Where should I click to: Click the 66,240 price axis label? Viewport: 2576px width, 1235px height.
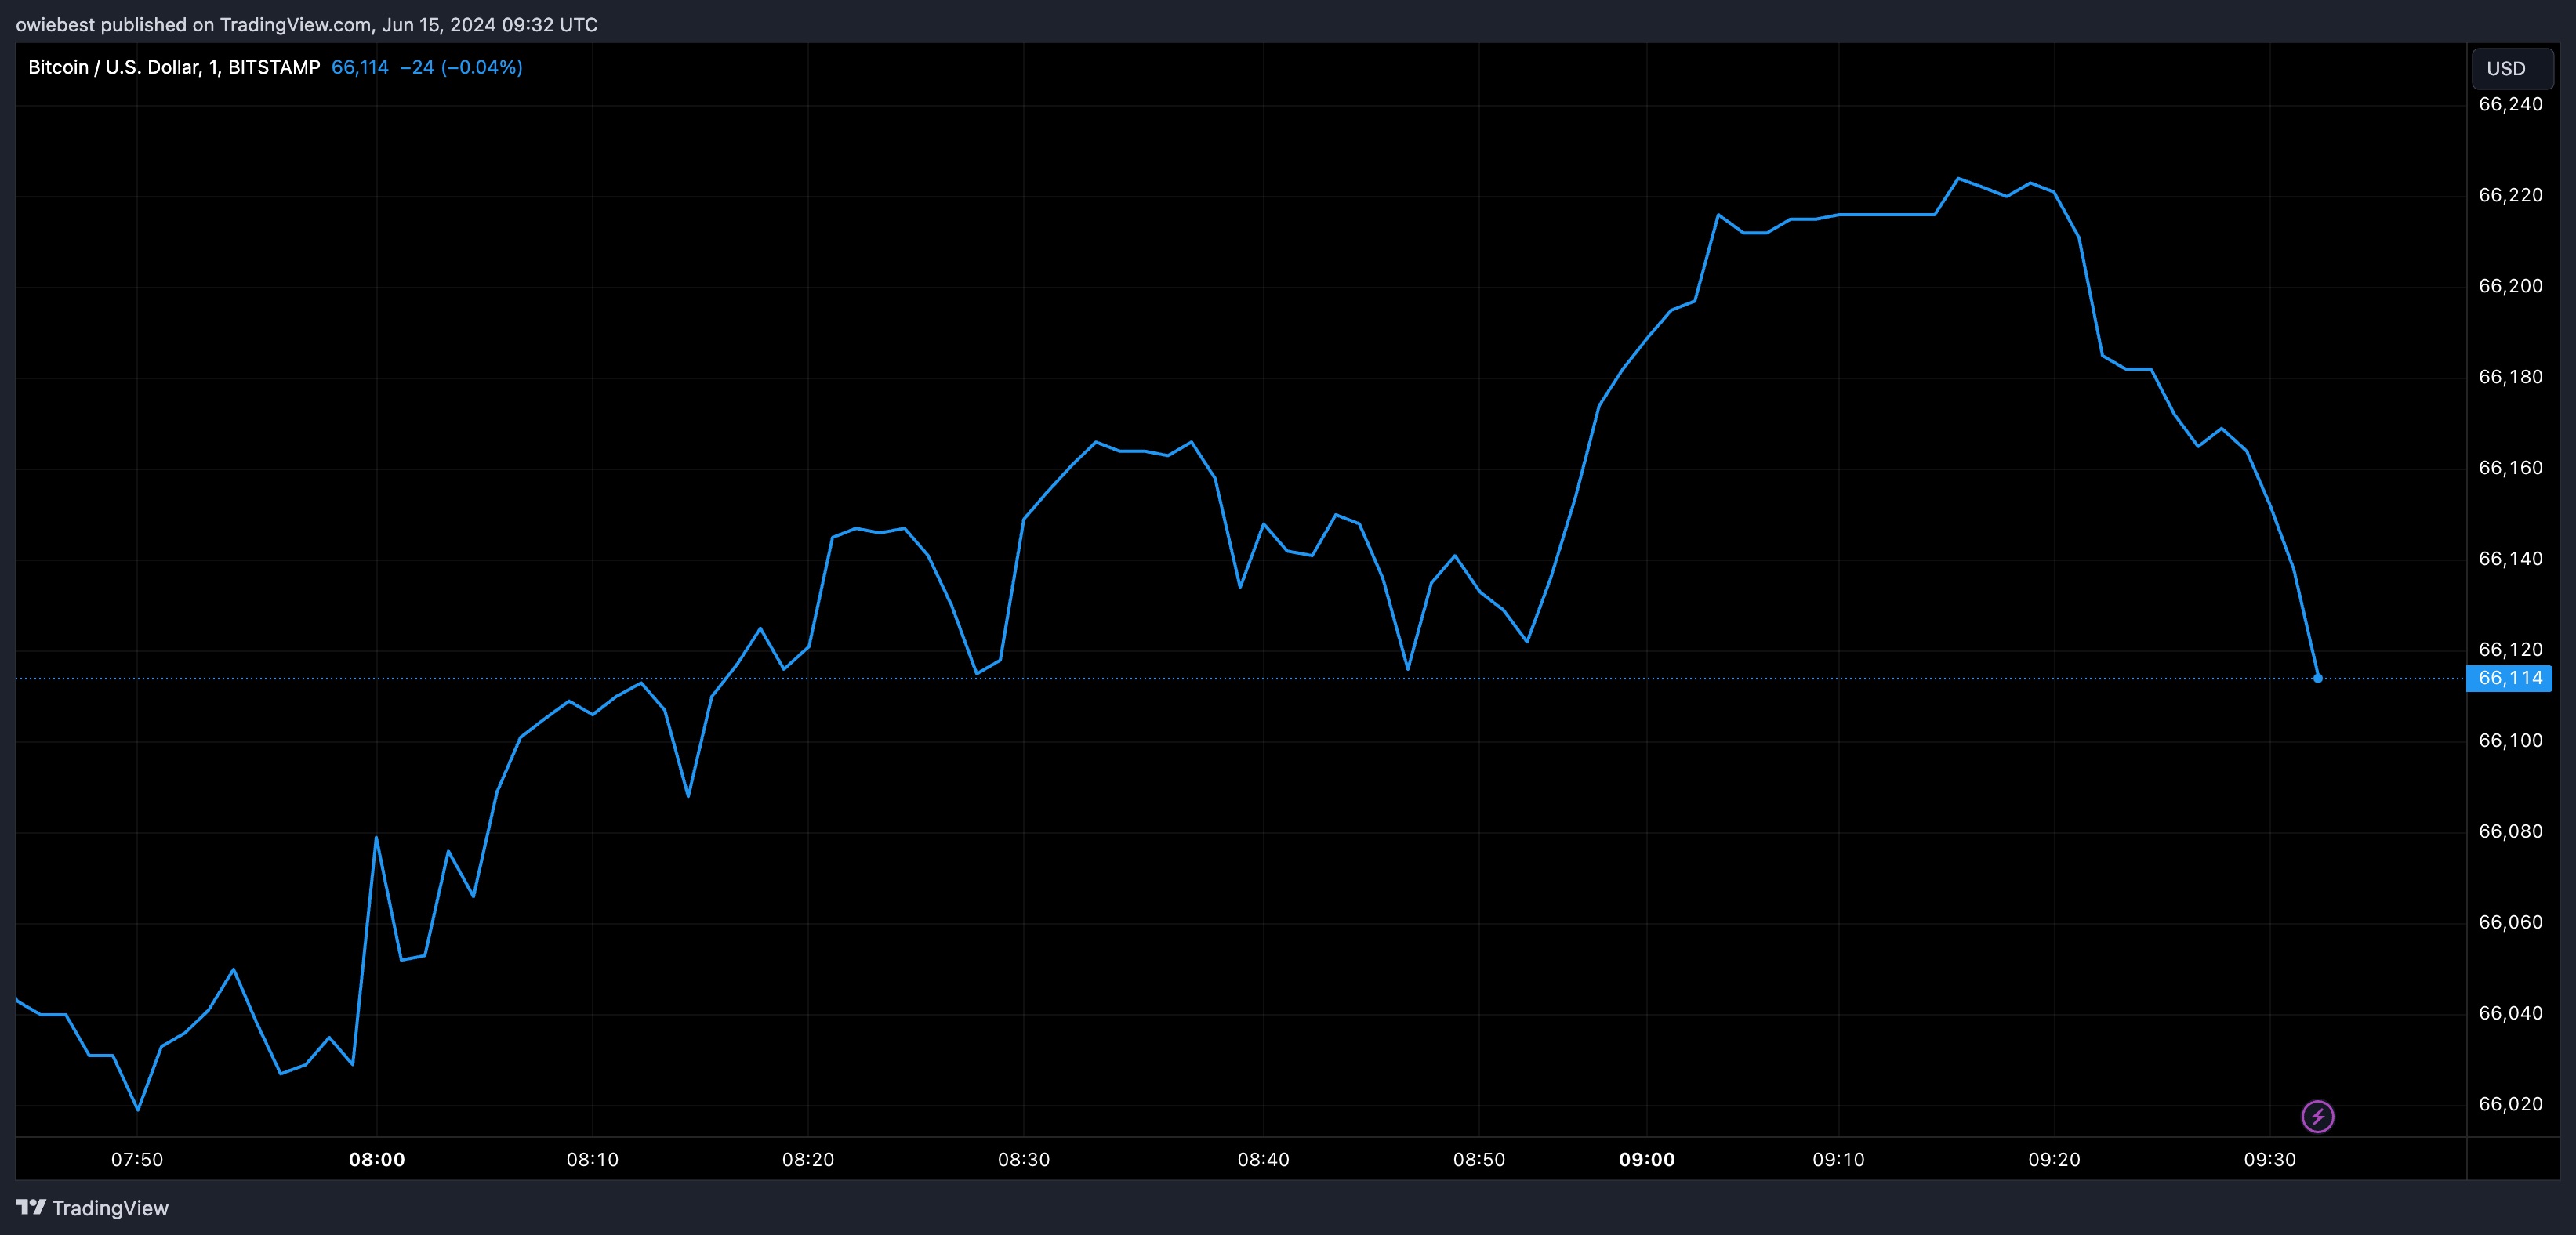[x=2510, y=105]
